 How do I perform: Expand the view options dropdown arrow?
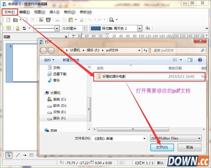181,60
